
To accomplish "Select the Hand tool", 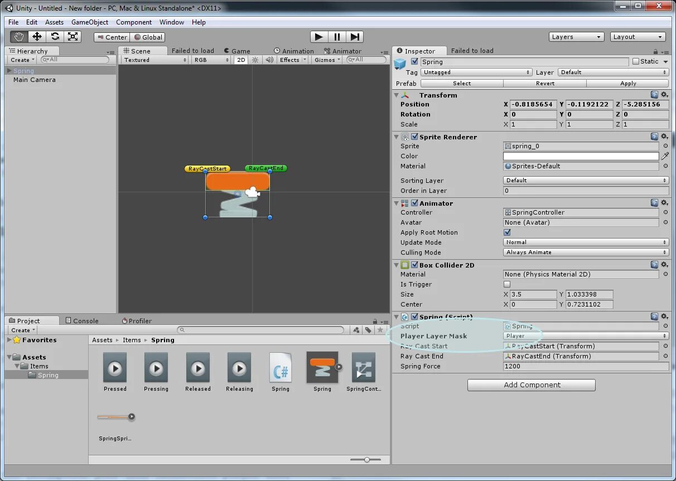I will (19, 37).
